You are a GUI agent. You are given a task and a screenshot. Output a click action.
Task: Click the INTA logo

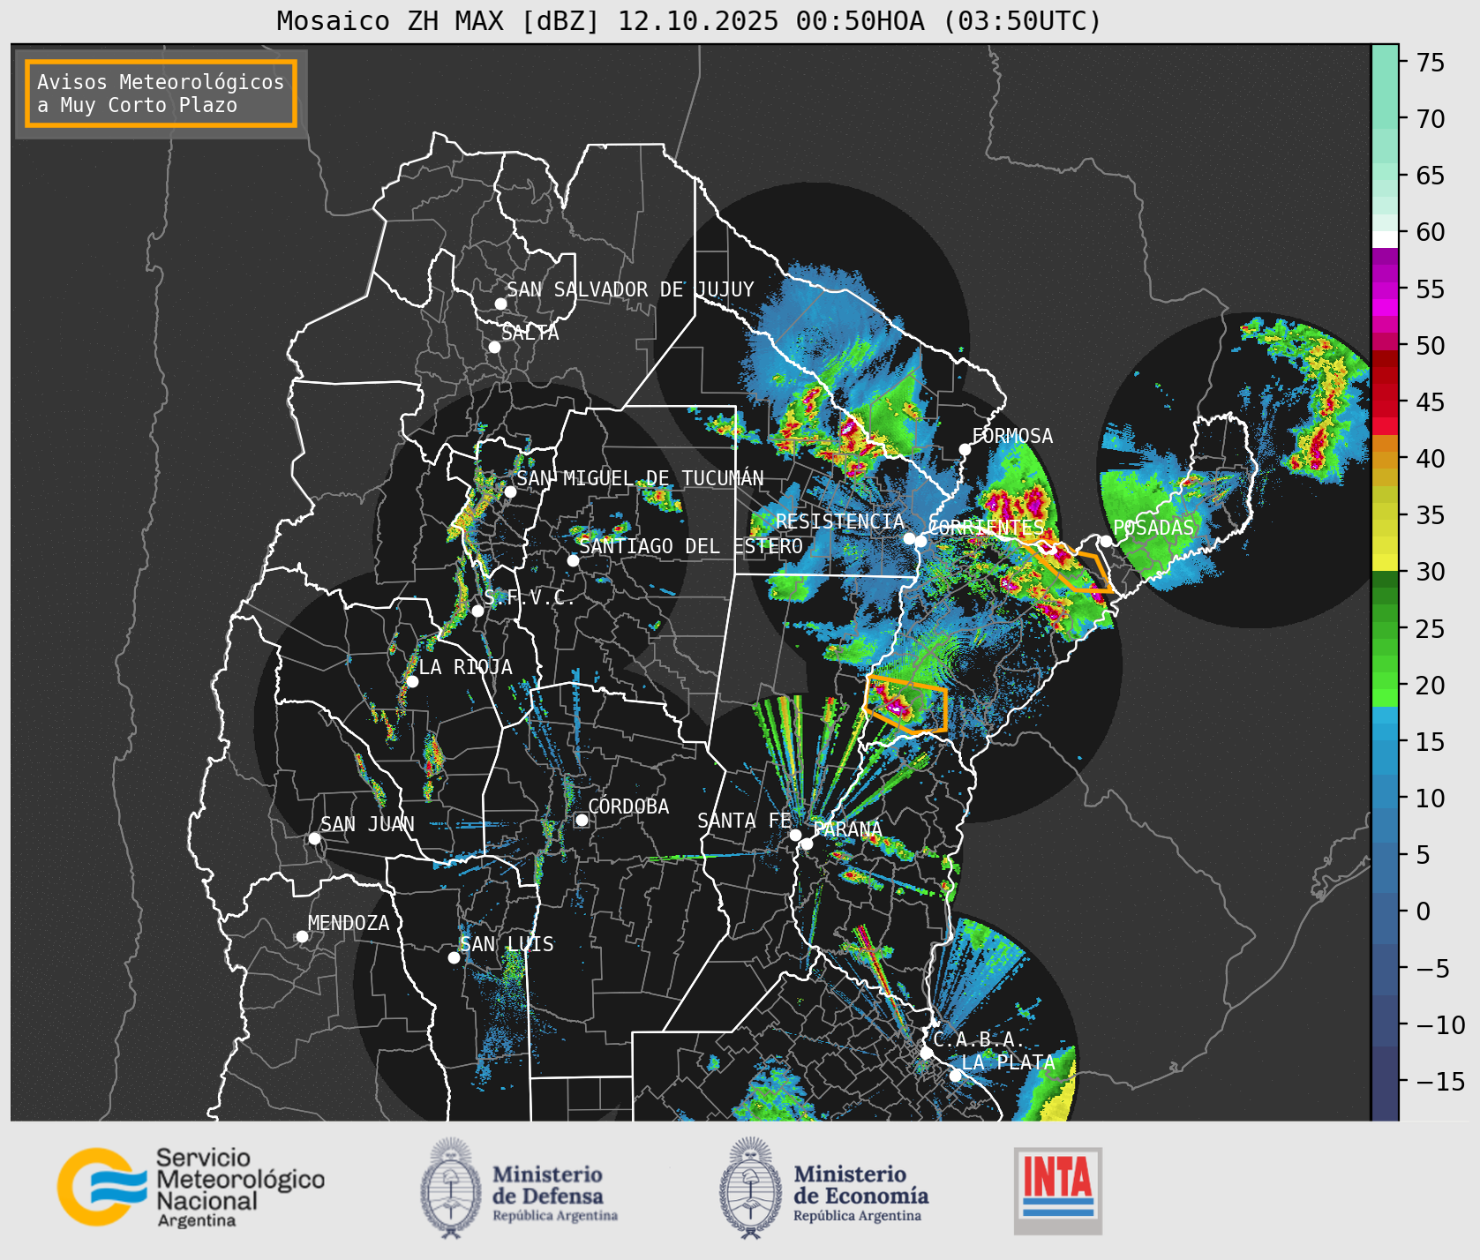[x=1058, y=1190]
